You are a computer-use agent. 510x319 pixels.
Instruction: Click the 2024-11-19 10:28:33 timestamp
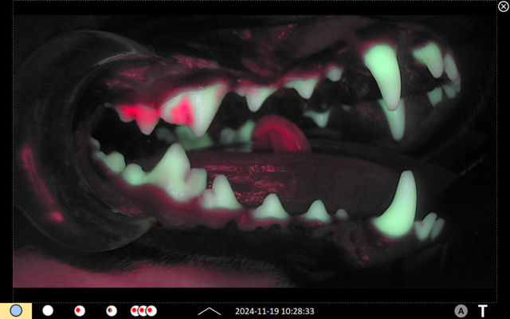pyautogui.click(x=274, y=311)
